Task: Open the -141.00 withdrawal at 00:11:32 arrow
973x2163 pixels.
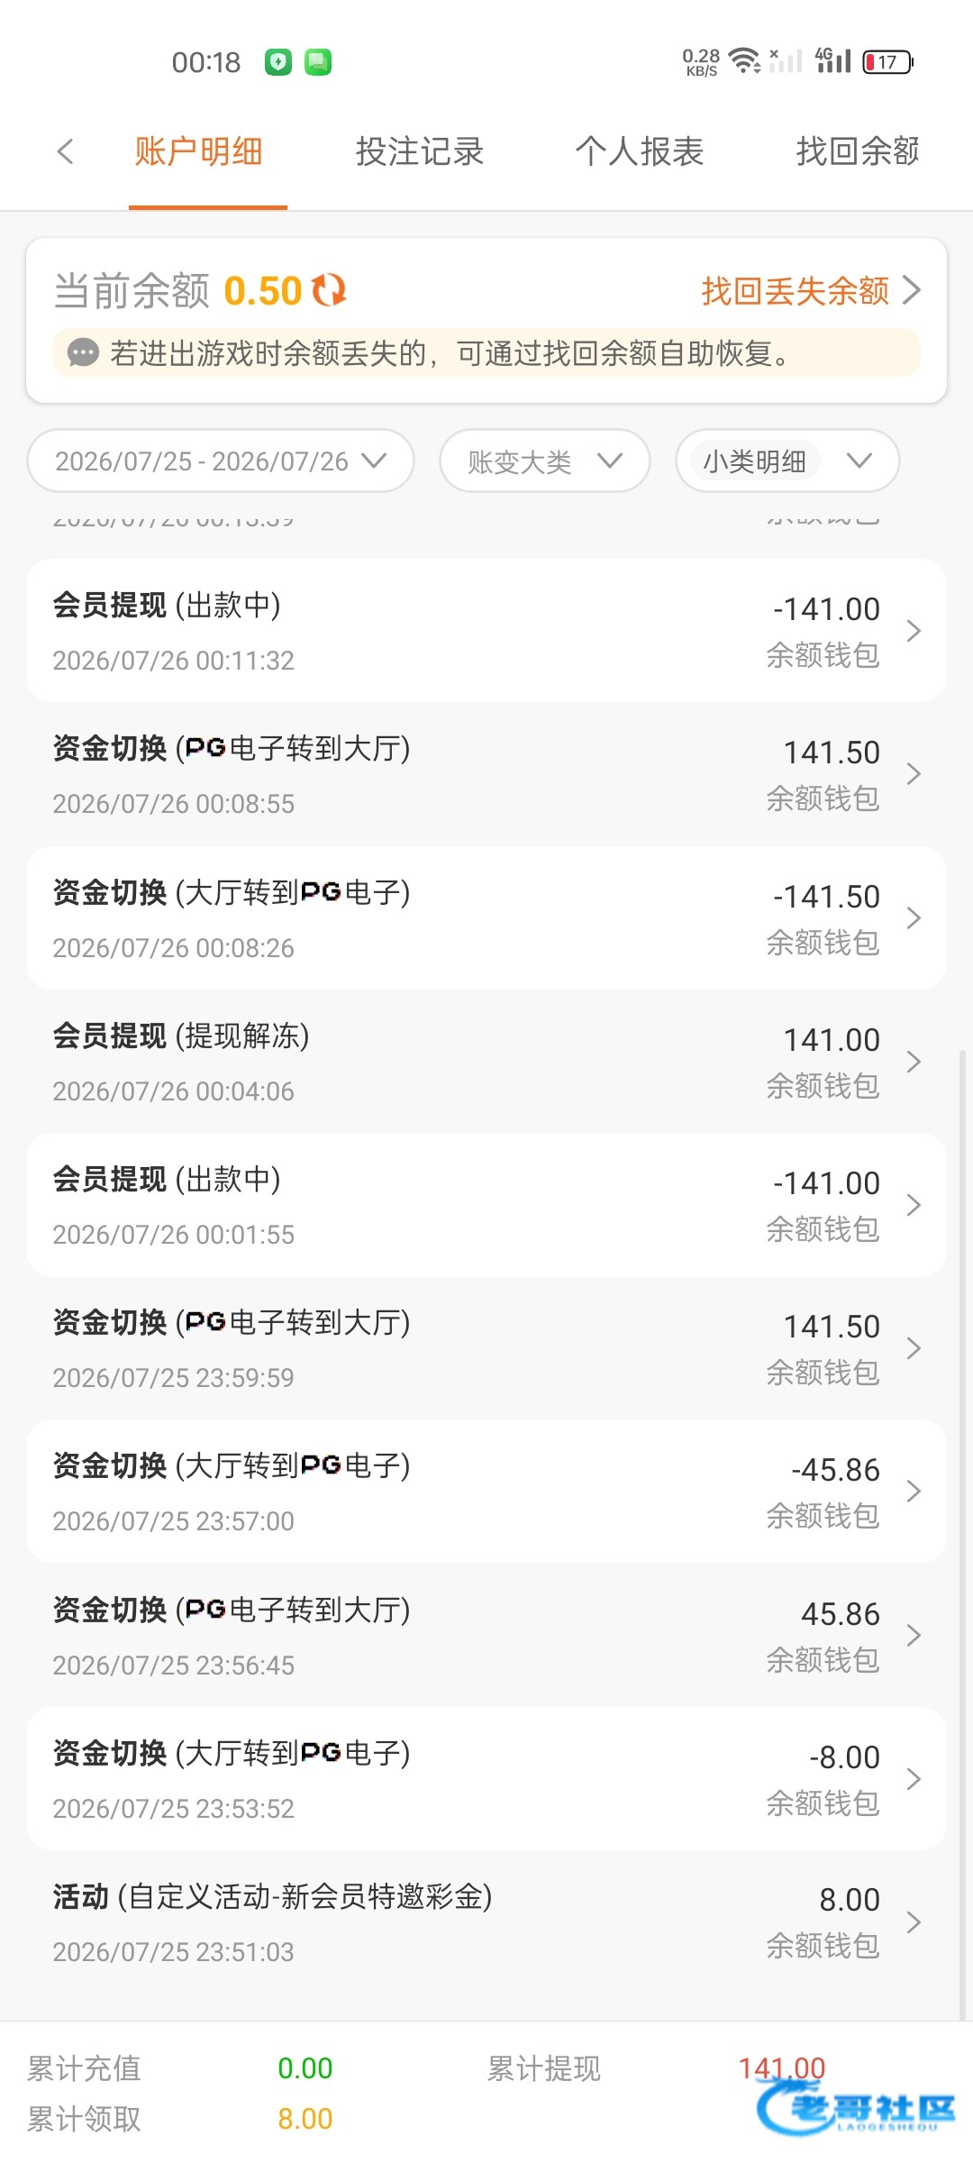Action: [914, 631]
